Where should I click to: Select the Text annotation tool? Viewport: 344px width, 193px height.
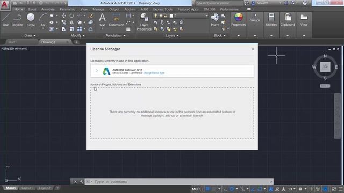pyautogui.click(x=102, y=20)
